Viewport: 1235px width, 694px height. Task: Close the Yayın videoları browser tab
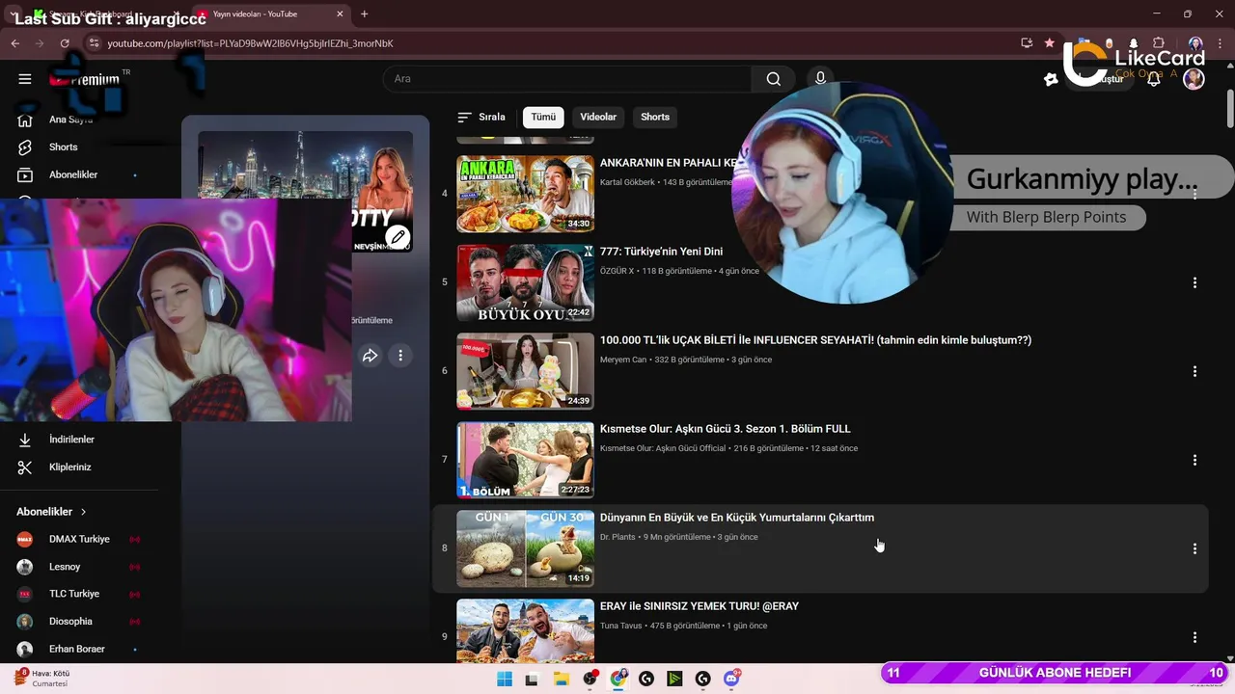[x=339, y=14]
